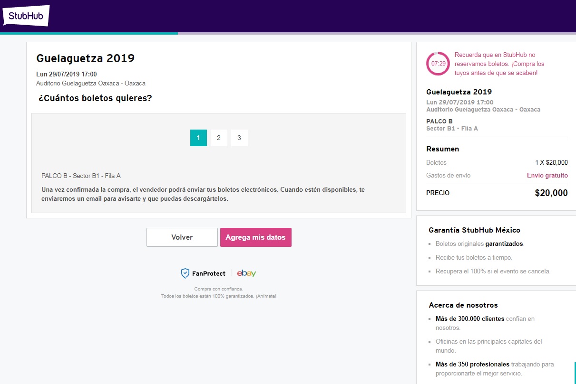Select 1 ticket quantity
Screen dimensions: 576x384
(x=198, y=138)
